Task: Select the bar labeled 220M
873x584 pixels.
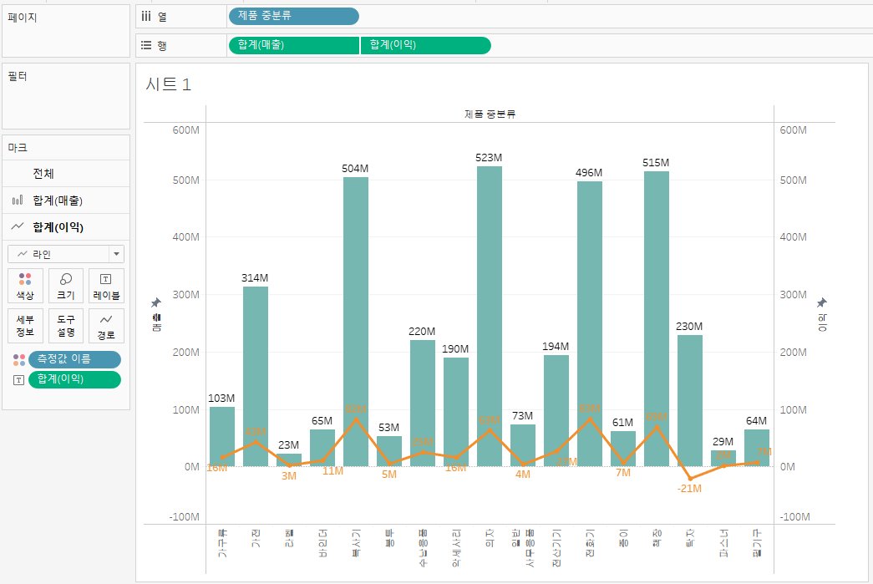Action: tap(423, 403)
